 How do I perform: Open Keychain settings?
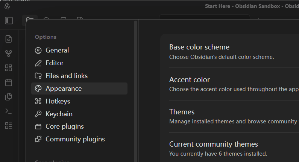pos(59,114)
